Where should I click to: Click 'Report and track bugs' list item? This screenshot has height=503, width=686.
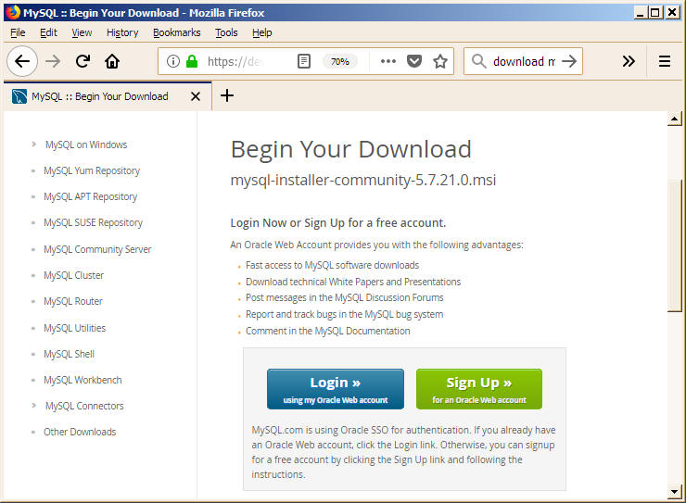pos(344,314)
